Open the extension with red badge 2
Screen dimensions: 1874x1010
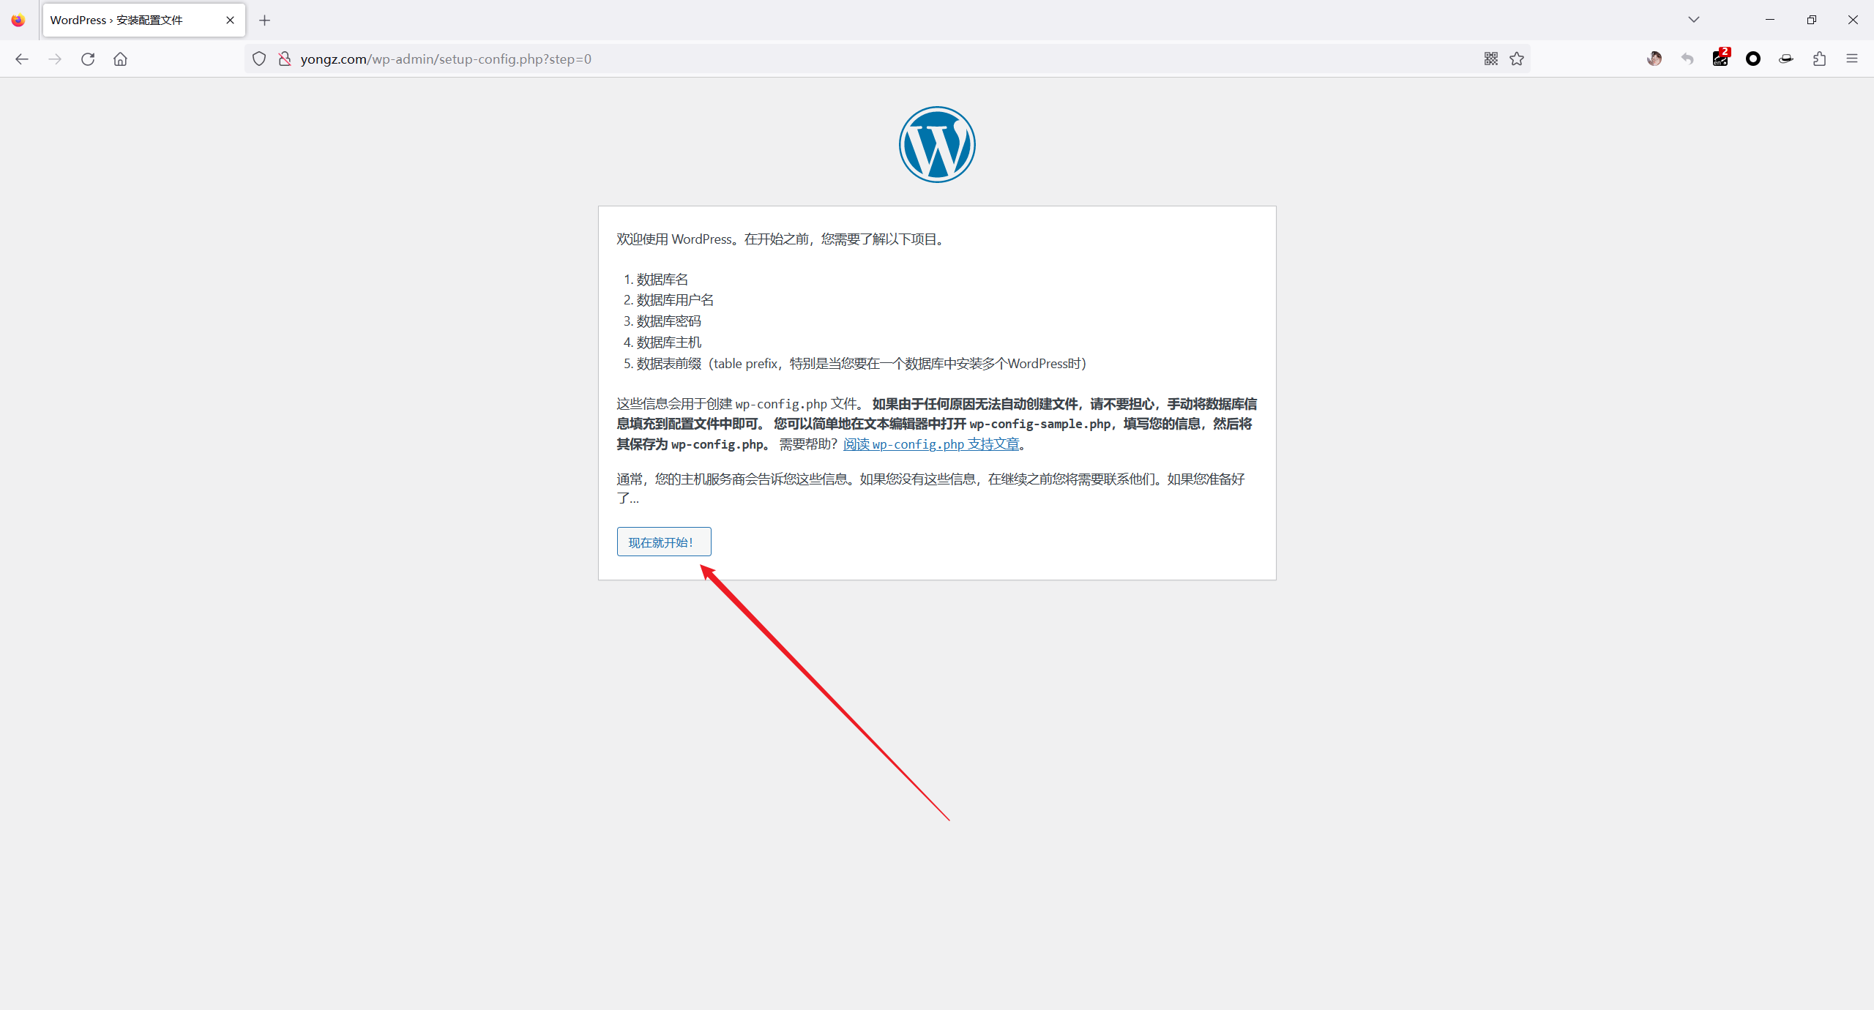(x=1721, y=58)
